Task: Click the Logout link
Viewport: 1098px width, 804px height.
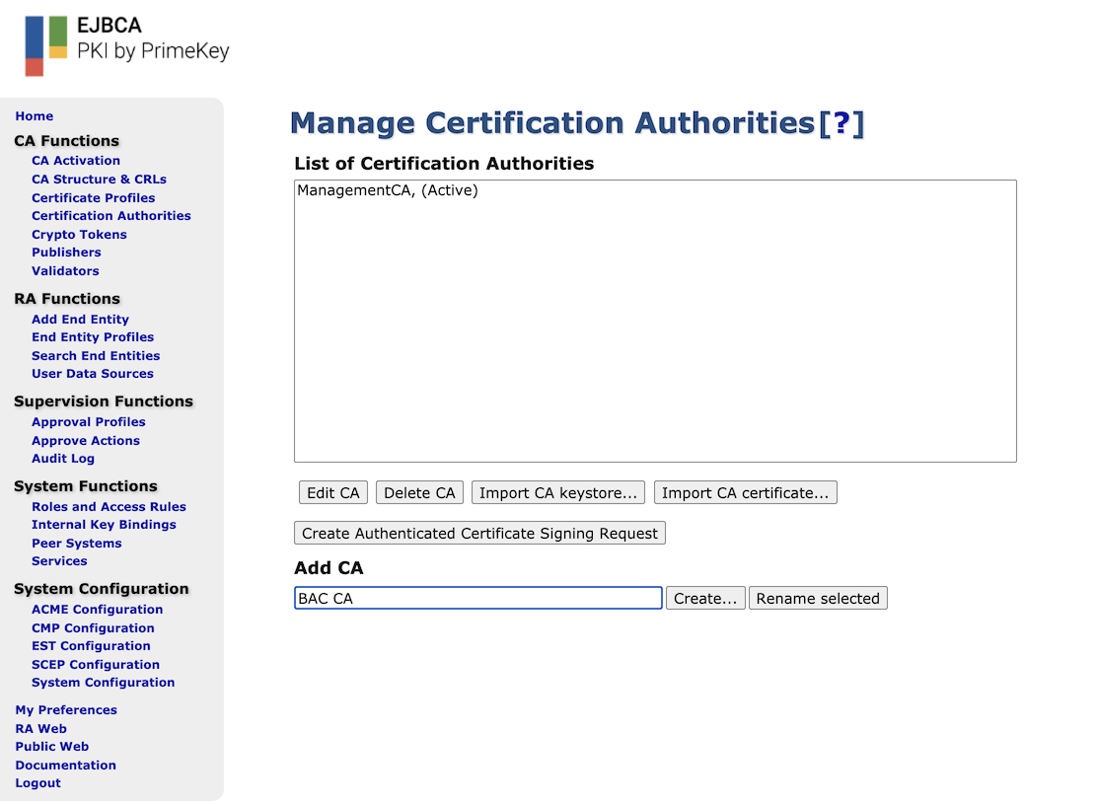Action: click(x=37, y=783)
